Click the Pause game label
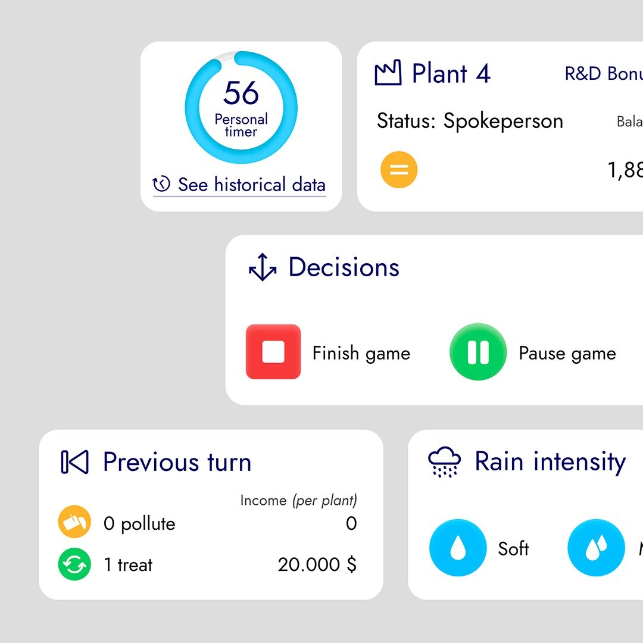Screen dimensions: 643x643 tap(567, 353)
